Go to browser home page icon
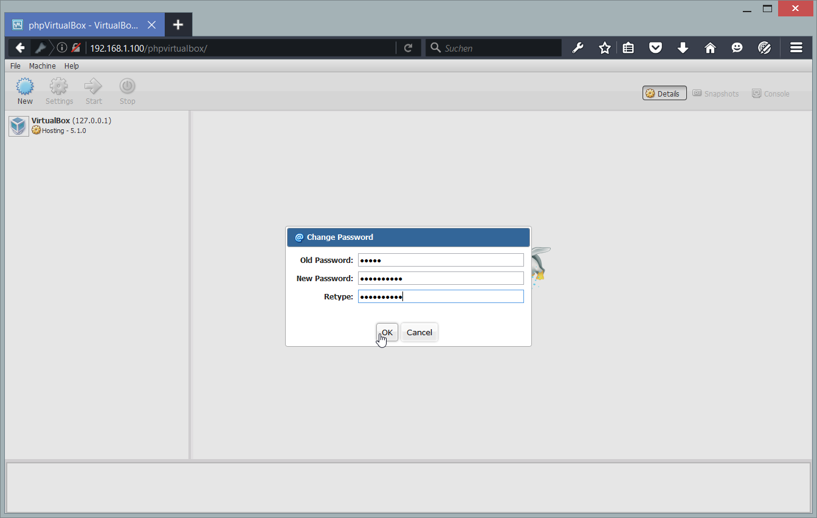Screen dimensions: 817x518 click(x=710, y=48)
